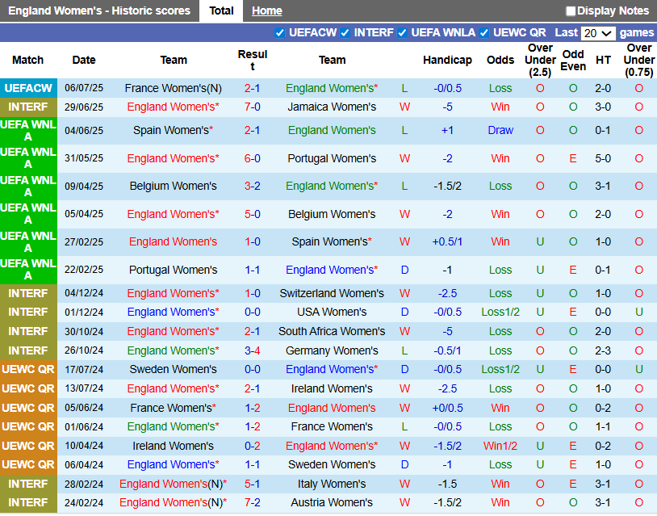The width and height of the screenshot is (657, 516).
Task: Click Ireland Women's in the 13/07/24 row
Action: tap(332, 388)
